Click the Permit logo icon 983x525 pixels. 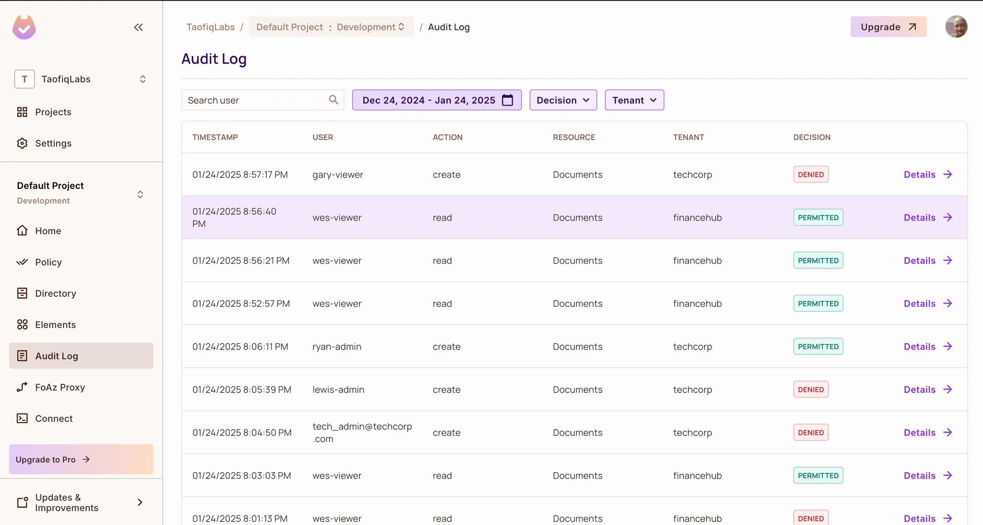[24, 27]
